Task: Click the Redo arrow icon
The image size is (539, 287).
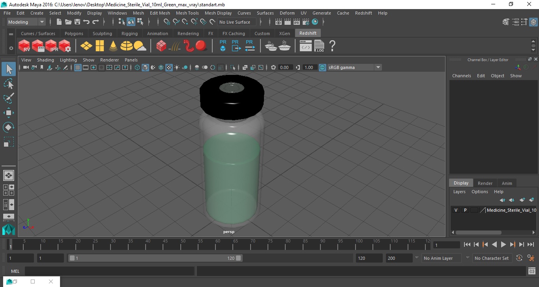Action: point(95,22)
